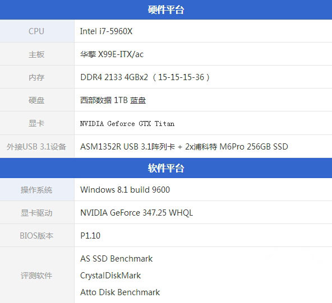Select ASM1352R USB 3.1阵列卡 device text
Image resolution: width=332 pixels, height=303 pixels.
click(x=184, y=147)
